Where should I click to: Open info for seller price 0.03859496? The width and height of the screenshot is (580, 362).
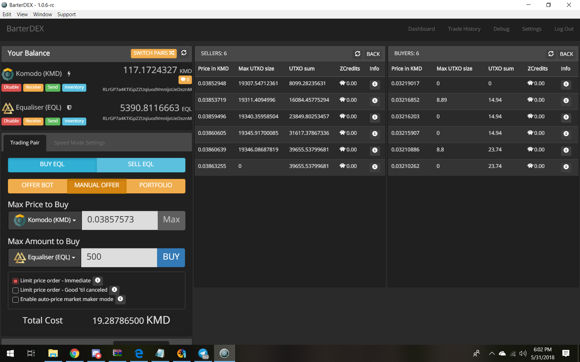pyautogui.click(x=375, y=117)
